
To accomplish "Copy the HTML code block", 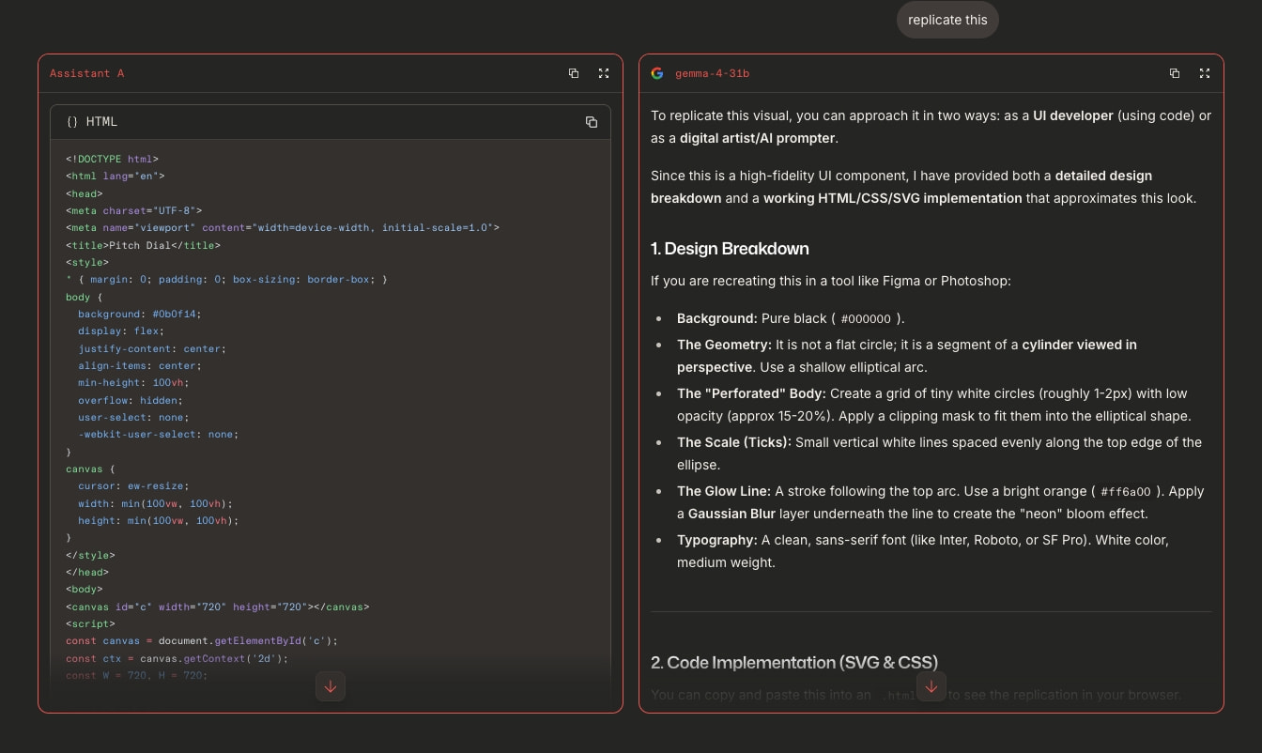I will pyautogui.click(x=592, y=122).
